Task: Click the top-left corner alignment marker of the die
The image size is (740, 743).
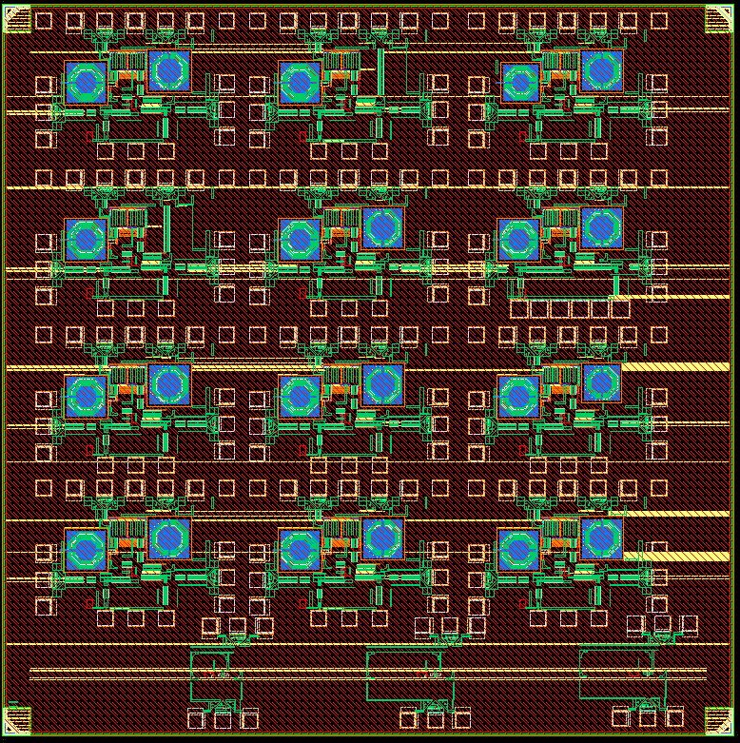Action: (x=17, y=19)
